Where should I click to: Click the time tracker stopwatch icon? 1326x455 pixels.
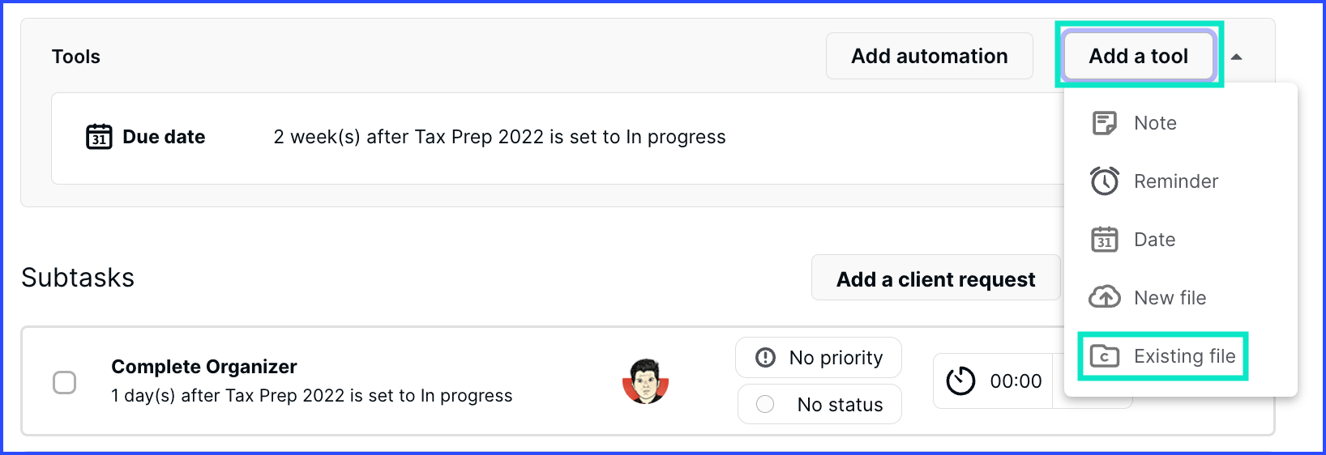tap(960, 381)
